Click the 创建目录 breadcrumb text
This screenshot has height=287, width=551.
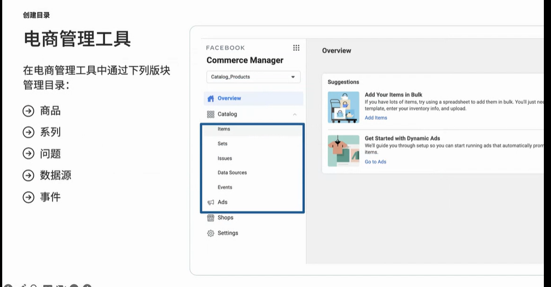click(x=36, y=15)
